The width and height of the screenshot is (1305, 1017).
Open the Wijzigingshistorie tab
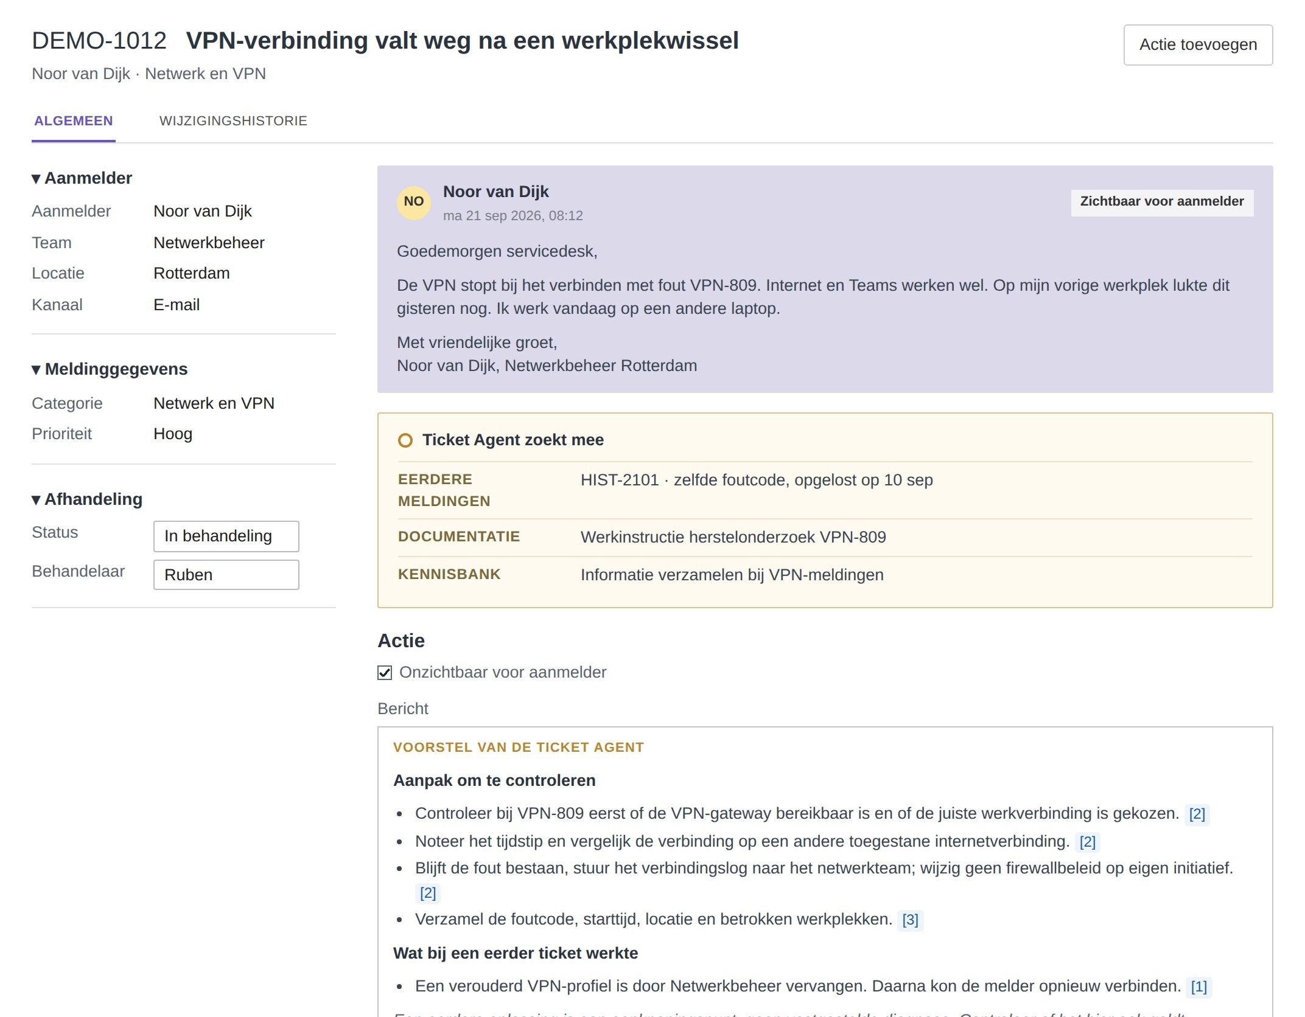tap(233, 121)
